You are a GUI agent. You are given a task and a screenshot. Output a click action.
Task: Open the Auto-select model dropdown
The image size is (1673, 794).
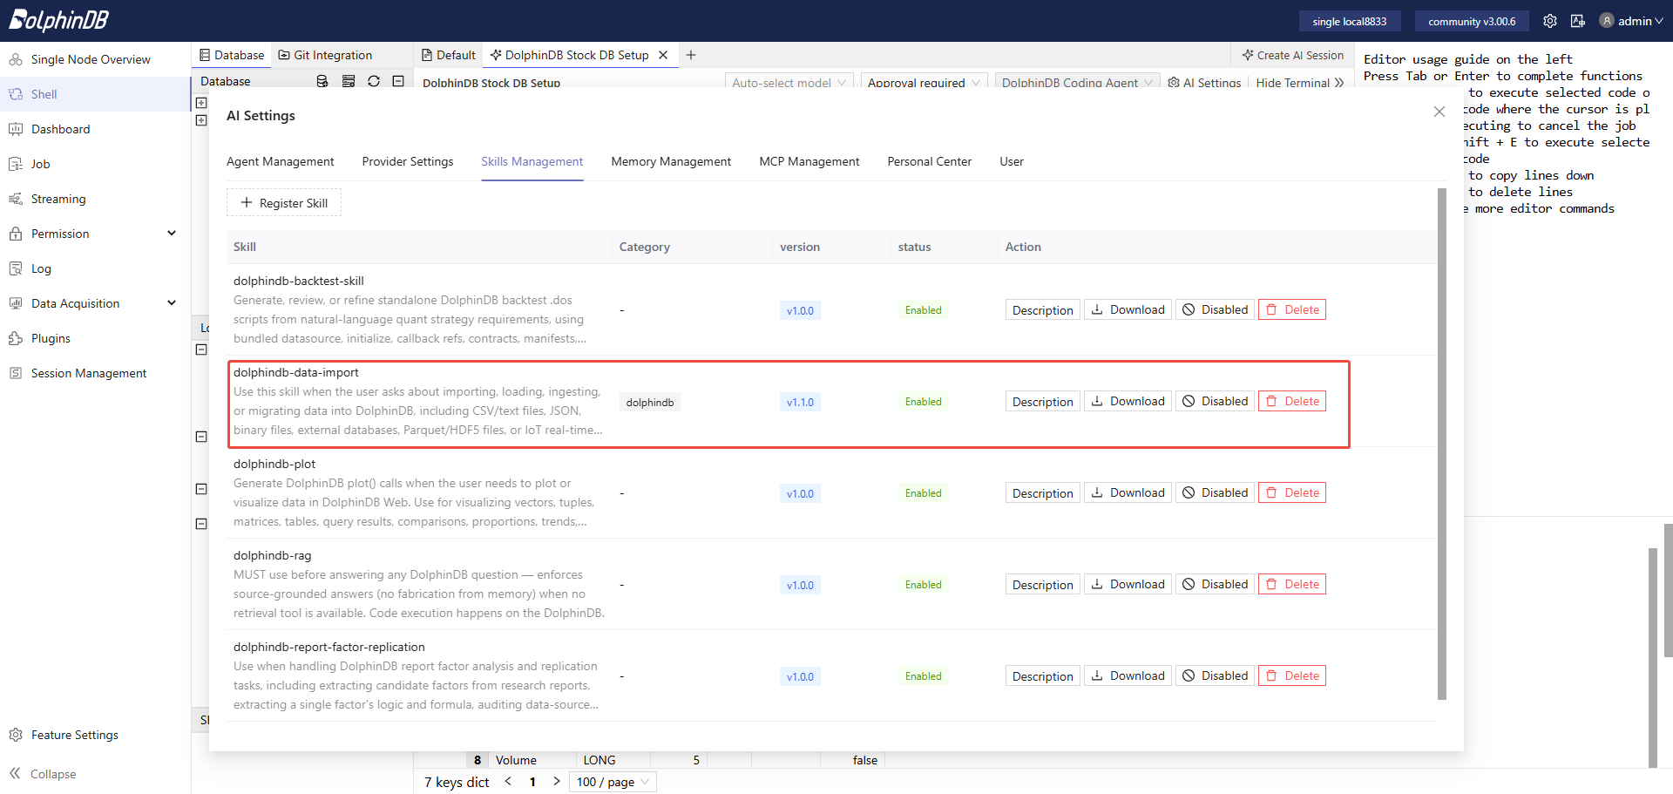[789, 83]
